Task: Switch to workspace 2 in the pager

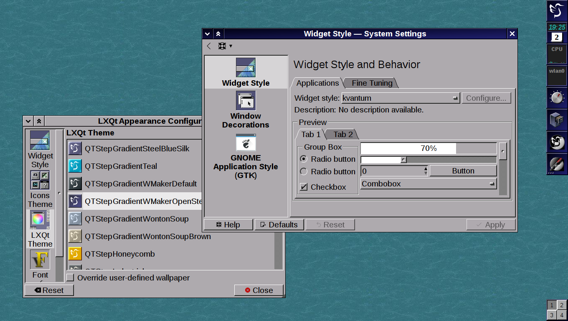Action: point(562,305)
